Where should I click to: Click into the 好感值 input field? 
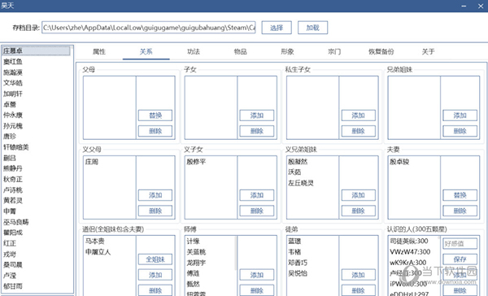[x=460, y=243]
